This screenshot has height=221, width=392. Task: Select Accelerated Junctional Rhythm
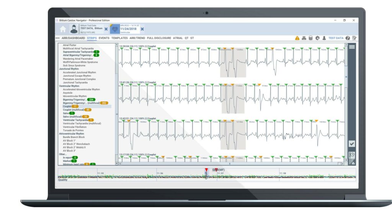point(79,73)
